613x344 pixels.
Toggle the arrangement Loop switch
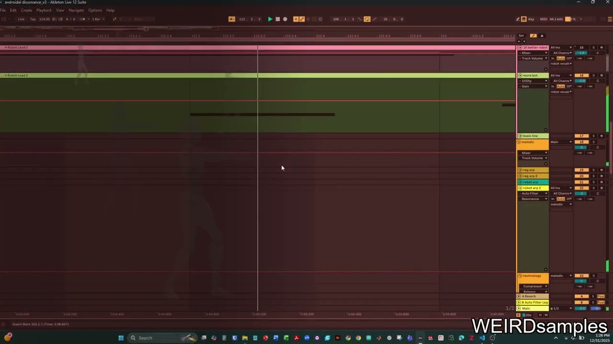click(x=367, y=19)
